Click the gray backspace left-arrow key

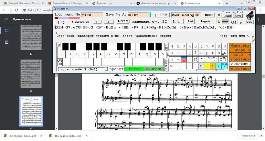tap(201, 66)
